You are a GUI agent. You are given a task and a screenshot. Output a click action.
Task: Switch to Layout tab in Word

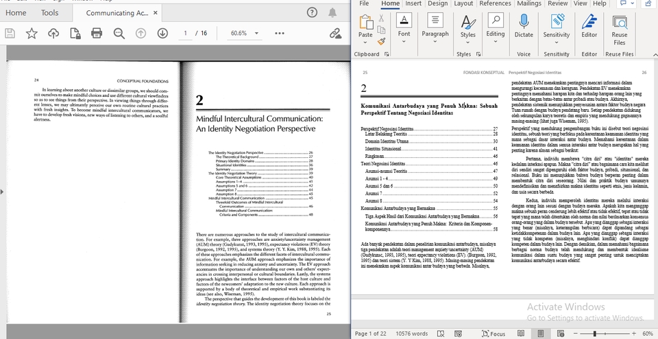pyautogui.click(x=463, y=3)
